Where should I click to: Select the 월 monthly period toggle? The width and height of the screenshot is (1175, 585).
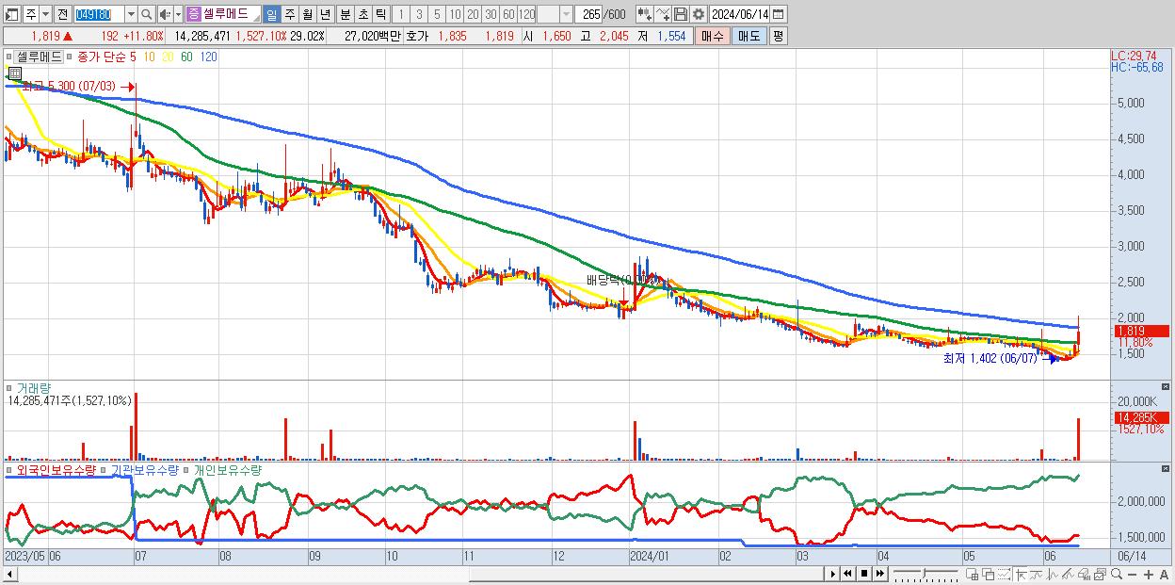[x=307, y=15]
